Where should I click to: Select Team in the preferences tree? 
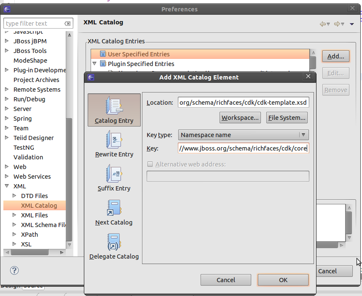pos(21,128)
